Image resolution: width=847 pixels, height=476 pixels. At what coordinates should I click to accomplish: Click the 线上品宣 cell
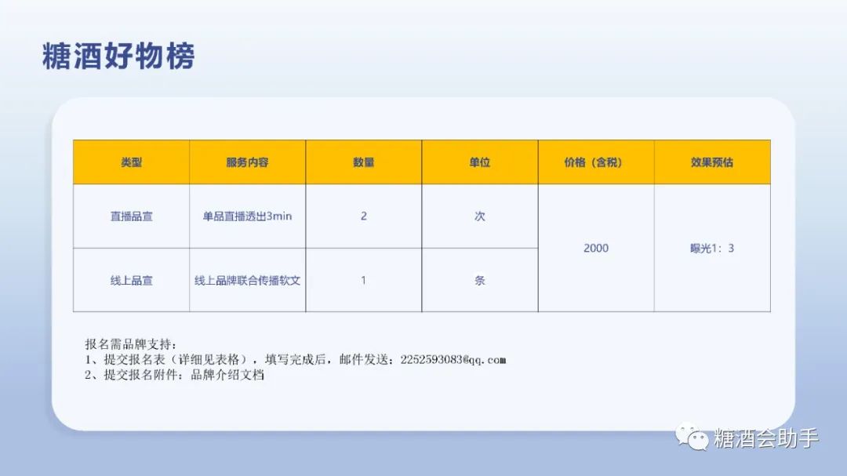[131, 281]
